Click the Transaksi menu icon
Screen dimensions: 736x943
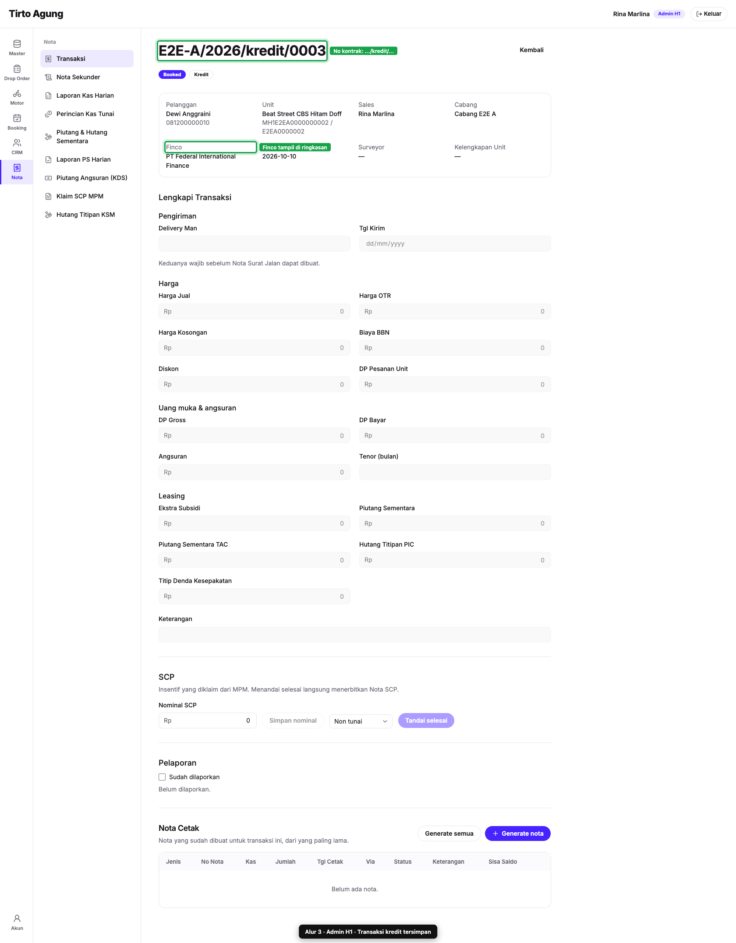[x=49, y=59]
